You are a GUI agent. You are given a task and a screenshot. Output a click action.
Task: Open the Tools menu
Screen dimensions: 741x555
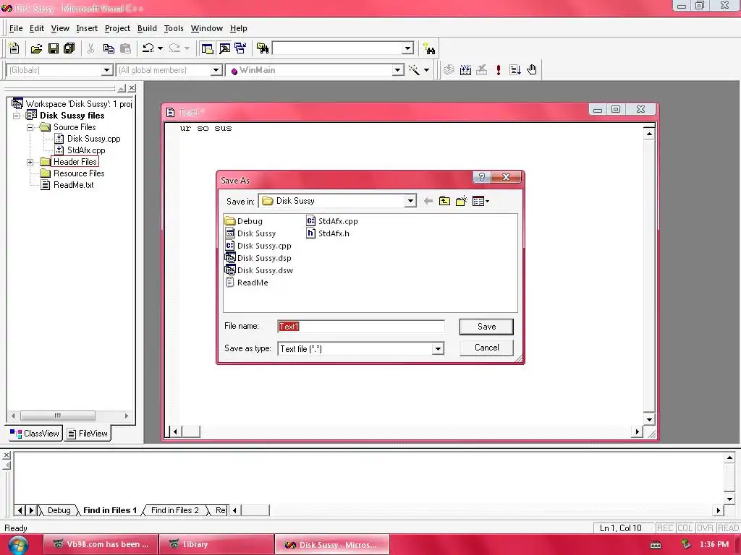(174, 28)
